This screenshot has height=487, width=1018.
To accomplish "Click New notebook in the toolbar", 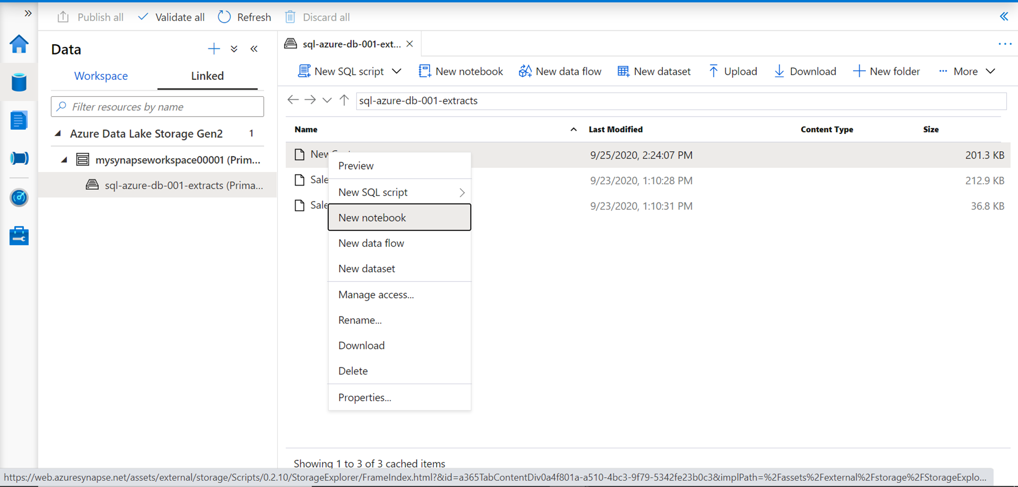I will pos(461,71).
